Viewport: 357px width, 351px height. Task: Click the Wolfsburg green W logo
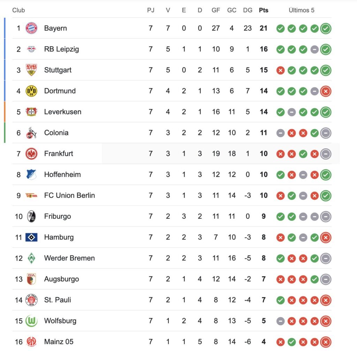tap(31, 321)
